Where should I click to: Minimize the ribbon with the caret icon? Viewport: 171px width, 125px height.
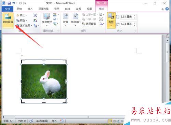[162, 9]
